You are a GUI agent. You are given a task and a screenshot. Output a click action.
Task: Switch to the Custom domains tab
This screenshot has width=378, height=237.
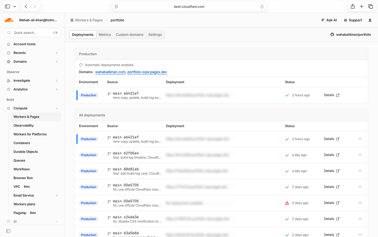coord(130,35)
